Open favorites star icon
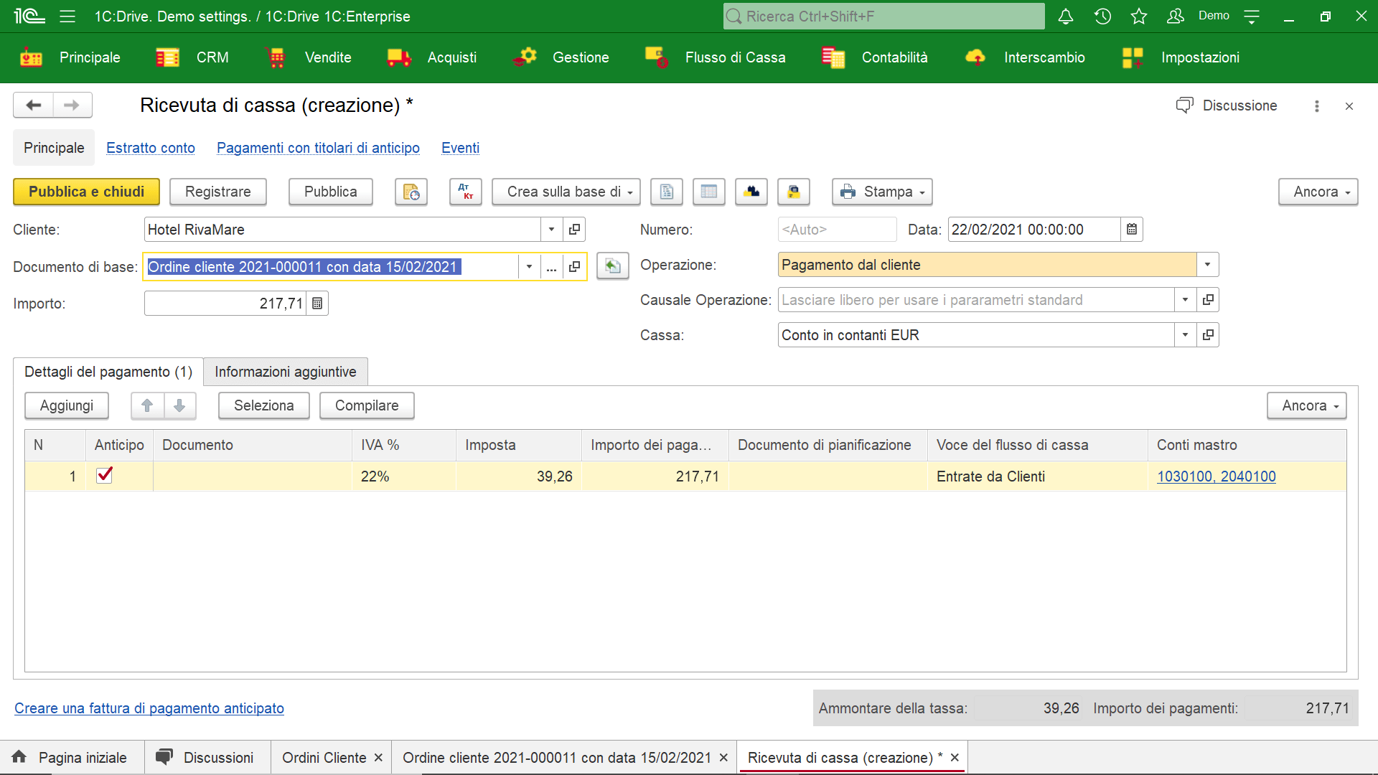Image resolution: width=1378 pixels, height=775 pixels. pyautogui.click(x=1139, y=17)
